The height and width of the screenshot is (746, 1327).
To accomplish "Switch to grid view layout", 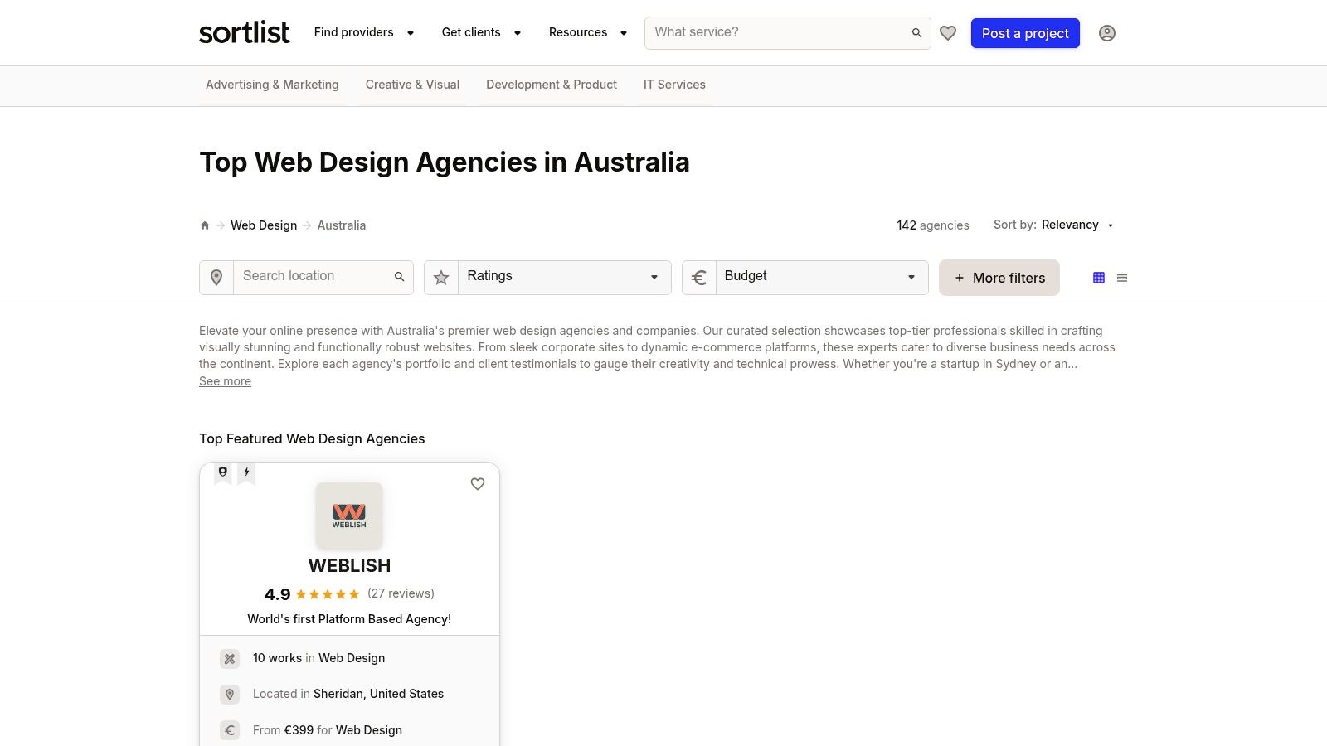I will point(1099,278).
